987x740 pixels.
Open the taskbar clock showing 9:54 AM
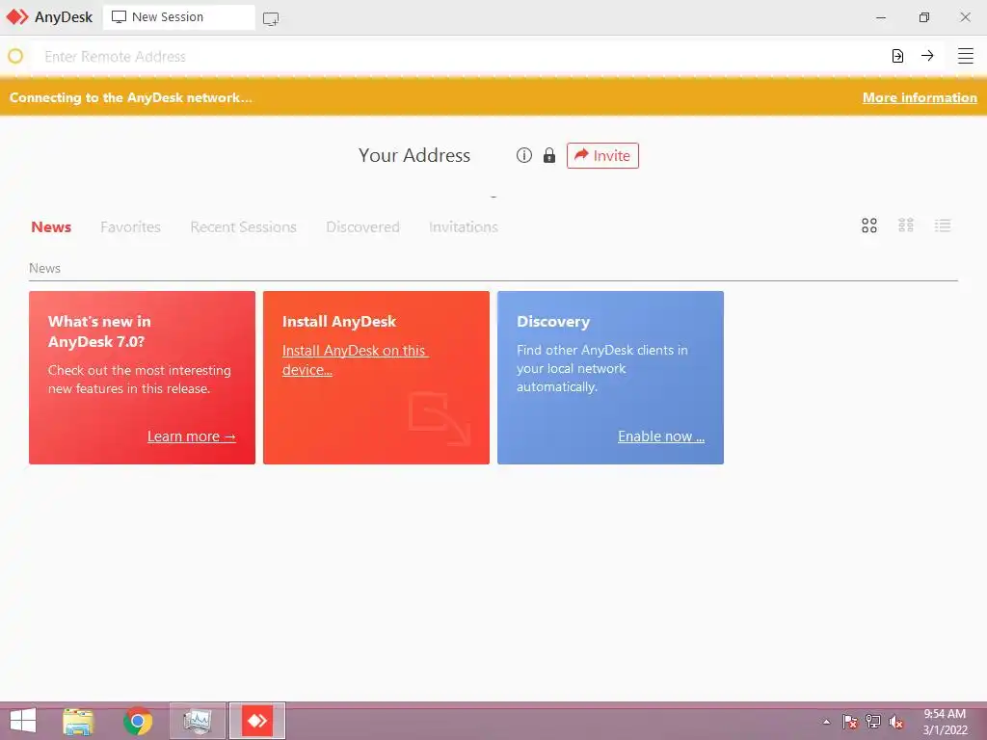point(945,722)
